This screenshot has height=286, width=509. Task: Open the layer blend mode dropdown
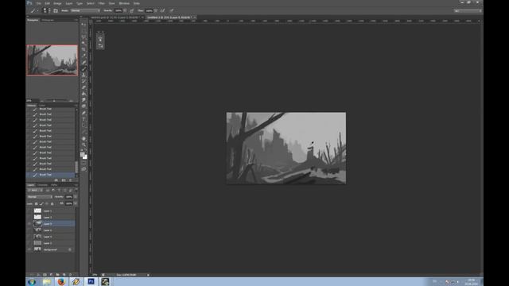39,197
